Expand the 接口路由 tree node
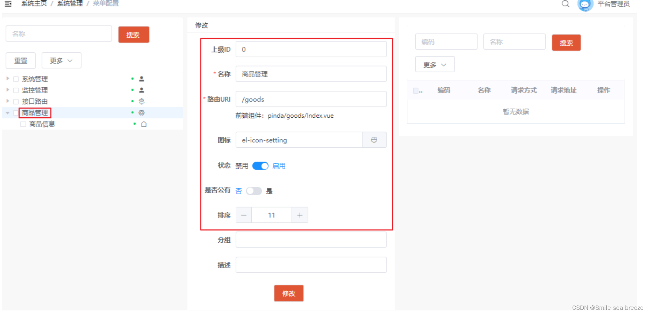Viewport: 648px width, 313px height. point(8,101)
